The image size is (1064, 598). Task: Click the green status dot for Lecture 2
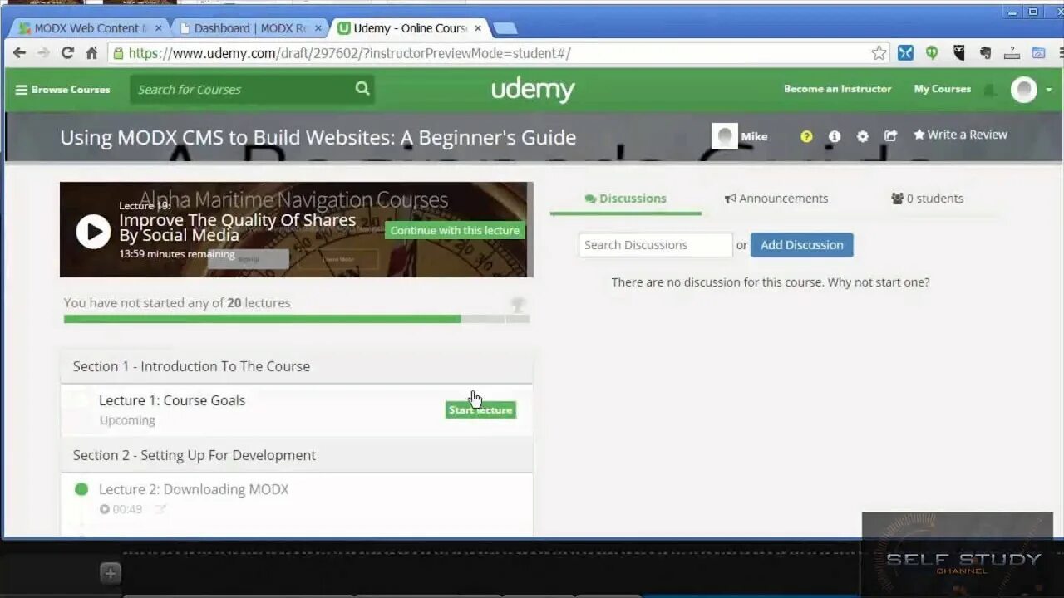(81, 489)
